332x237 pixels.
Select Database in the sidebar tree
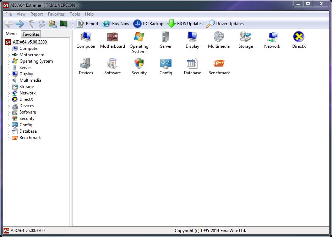28,131
